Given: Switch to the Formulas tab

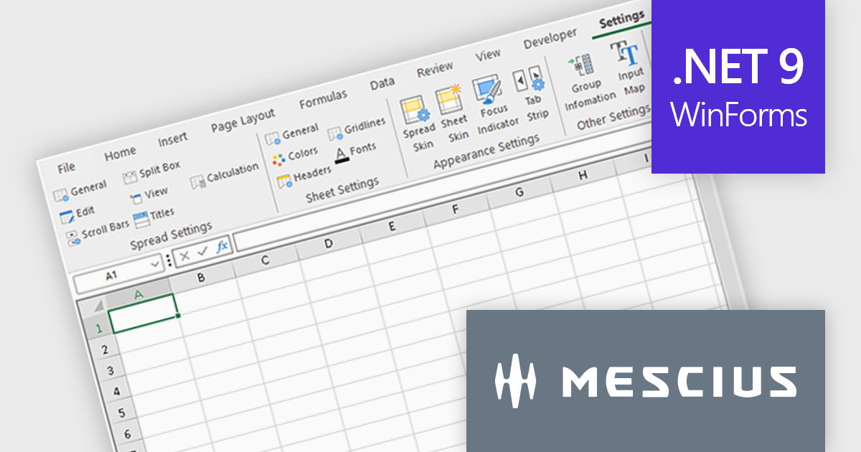Looking at the screenshot, I should point(323,98).
